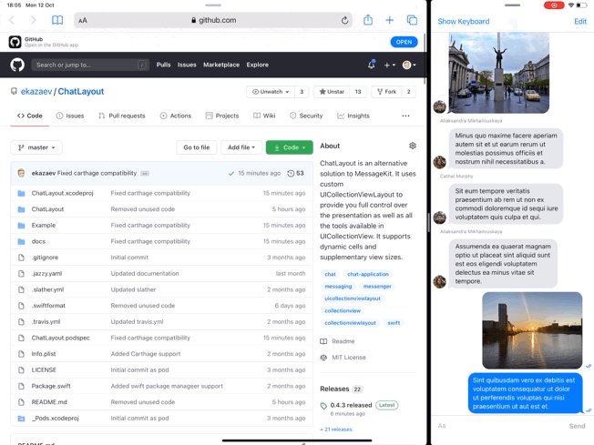Open the ChatLayout.xcodeproj folder
The height and width of the screenshot is (445, 594).
point(62,193)
